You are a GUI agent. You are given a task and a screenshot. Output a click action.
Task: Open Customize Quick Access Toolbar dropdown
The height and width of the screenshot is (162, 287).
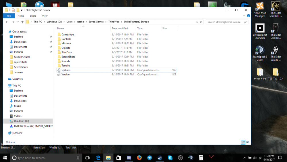tap(22, 10)
